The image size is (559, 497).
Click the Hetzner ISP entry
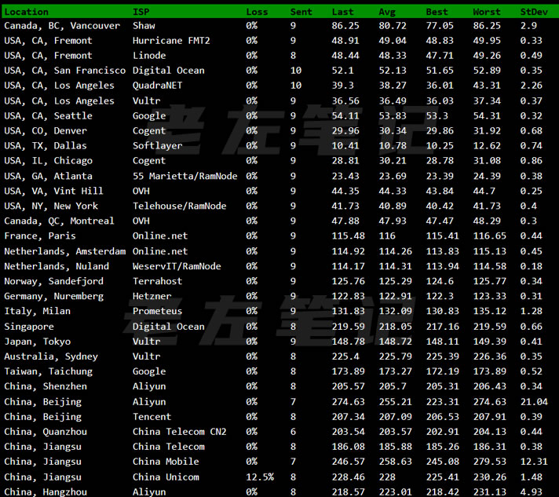(152, 296)
